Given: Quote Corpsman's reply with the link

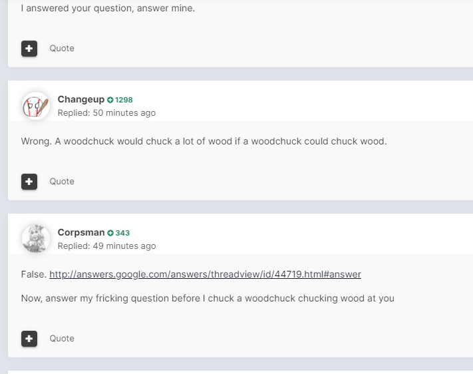Looking at the screenshot, I should pos(62,338).
